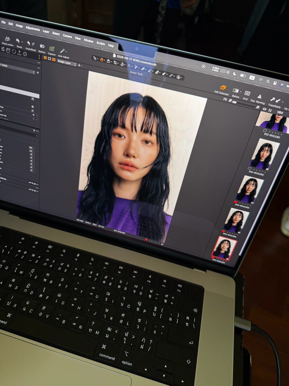Click the Wi-Fi icon in menu bar
Viewport: 289px width, 386px height.
point(260,79)
